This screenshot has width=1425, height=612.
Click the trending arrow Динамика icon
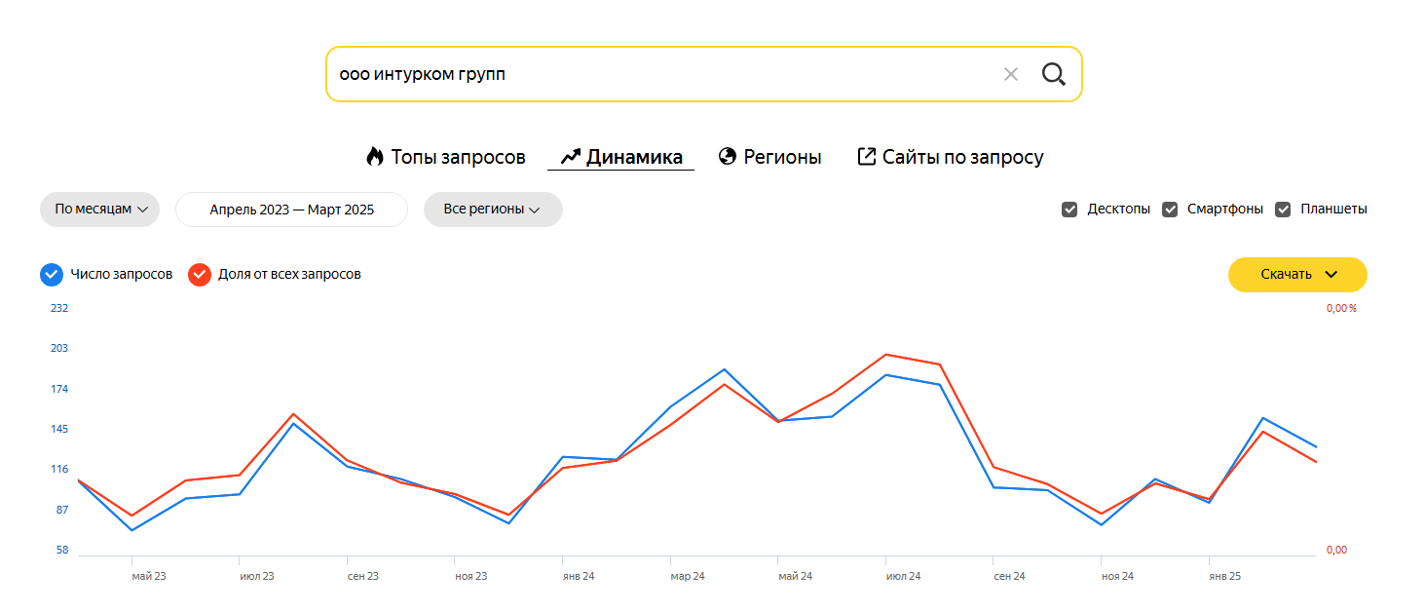click(x=570, y=157)
